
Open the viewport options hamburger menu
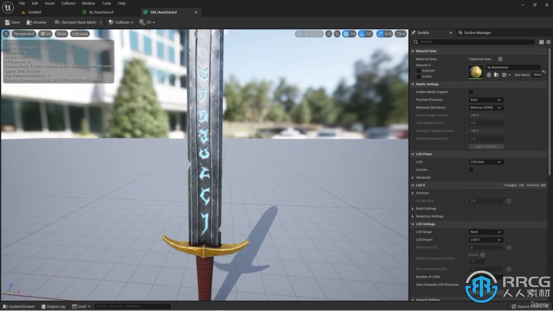coord(6,34)
